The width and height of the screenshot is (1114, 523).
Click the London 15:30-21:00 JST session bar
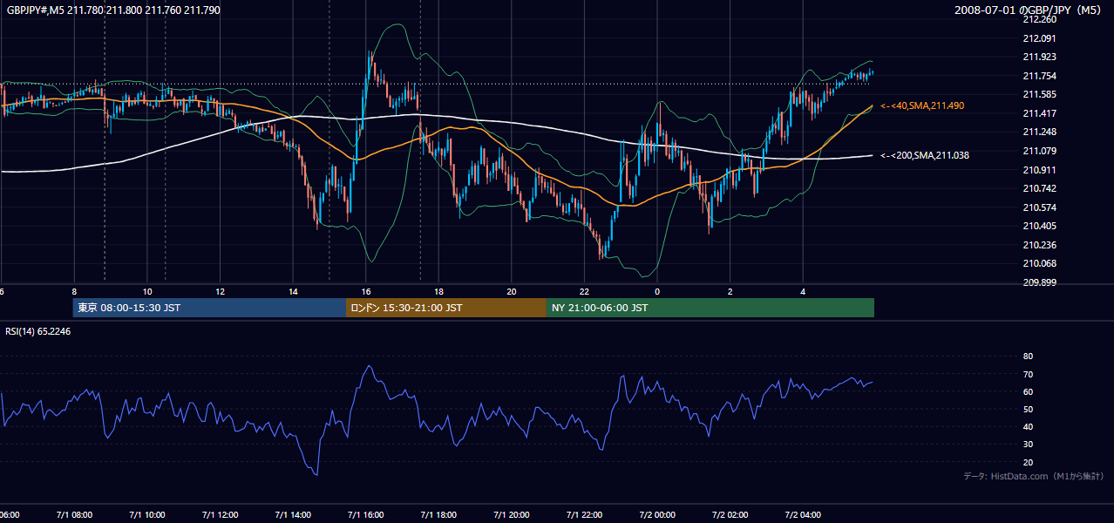click(x=446, y=308)
